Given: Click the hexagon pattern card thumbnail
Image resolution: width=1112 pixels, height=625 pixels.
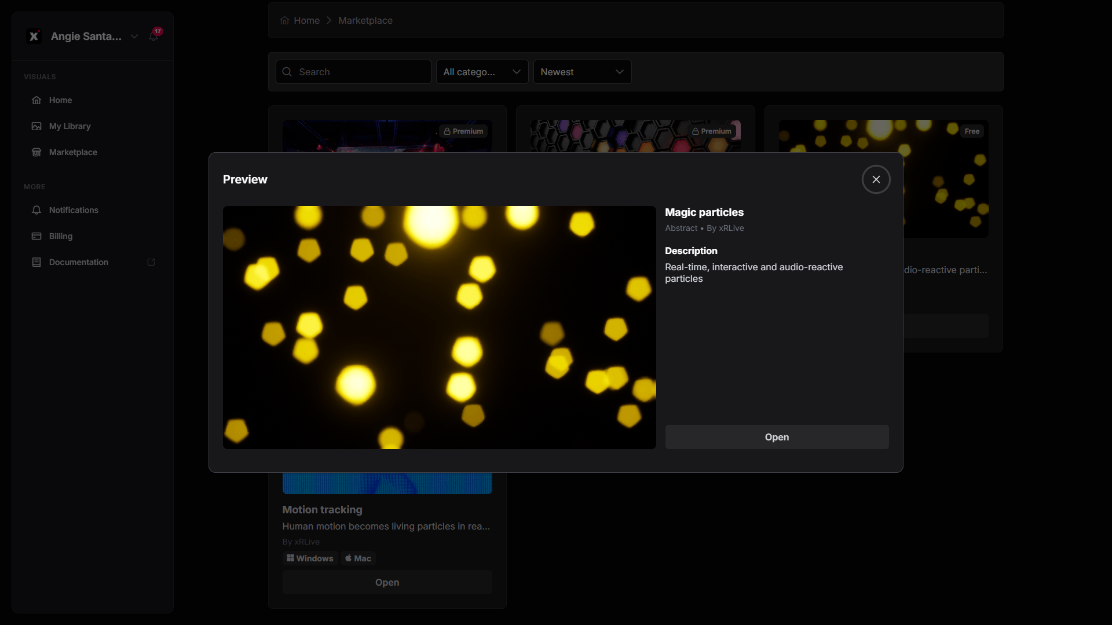Looking at the screenshot, I should (x=635, y=136).
